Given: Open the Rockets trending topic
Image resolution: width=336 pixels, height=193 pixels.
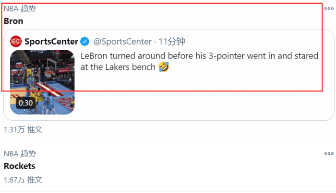Looking at the screenshot, I should 19,166.
